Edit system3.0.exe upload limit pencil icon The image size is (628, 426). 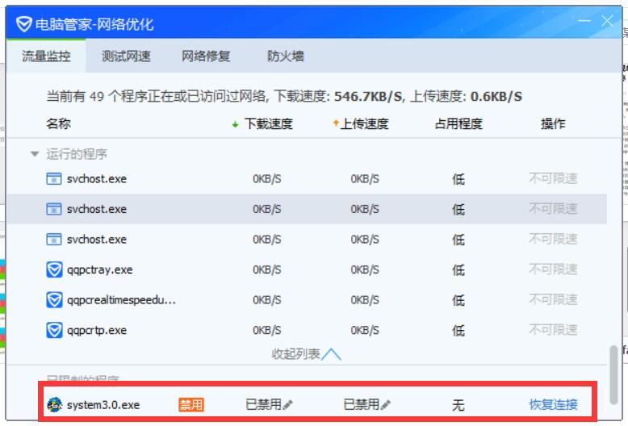[x=386, y=405]
